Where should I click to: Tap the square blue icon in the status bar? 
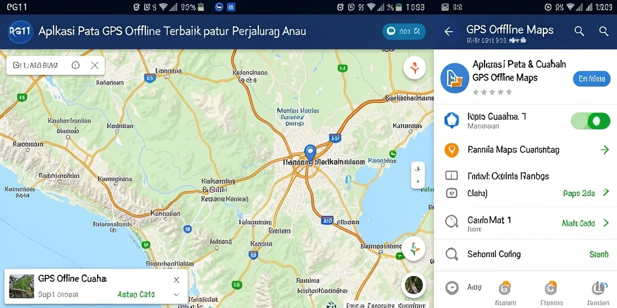(x=231, y=7)
